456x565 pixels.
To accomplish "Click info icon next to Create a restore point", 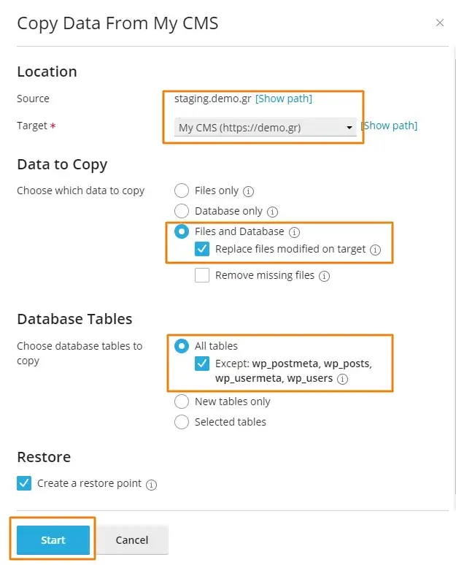I will [x=151, y=485].
